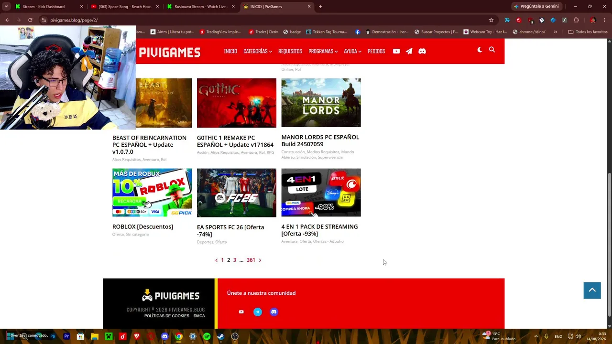This screenshot has height=344, width=612.
Task: Click the footer PiviGames logo
Action: 171,296
